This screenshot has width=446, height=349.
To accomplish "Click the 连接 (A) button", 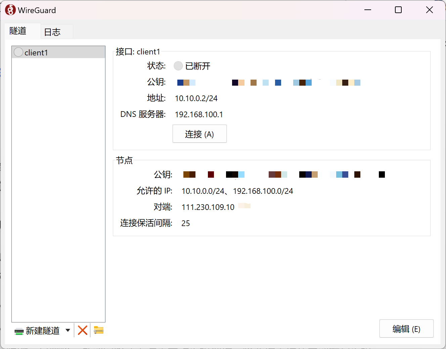I will (199, 134).
